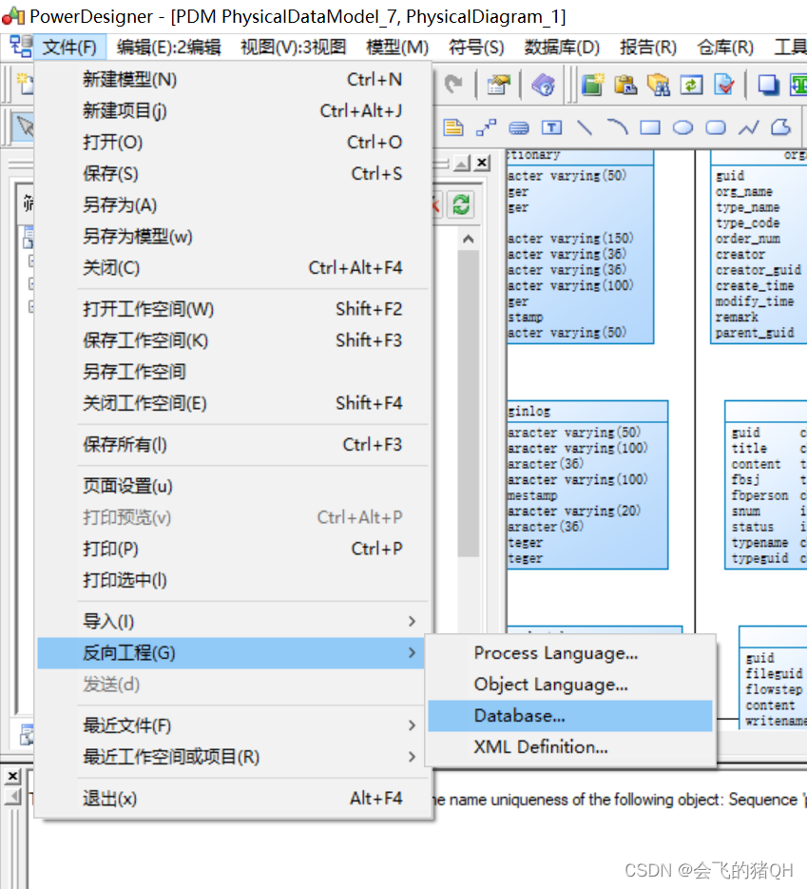This screenshot has width=807, height=889.
Task: Select the Ellipse shape tool
Action: [x=682, y=127]
